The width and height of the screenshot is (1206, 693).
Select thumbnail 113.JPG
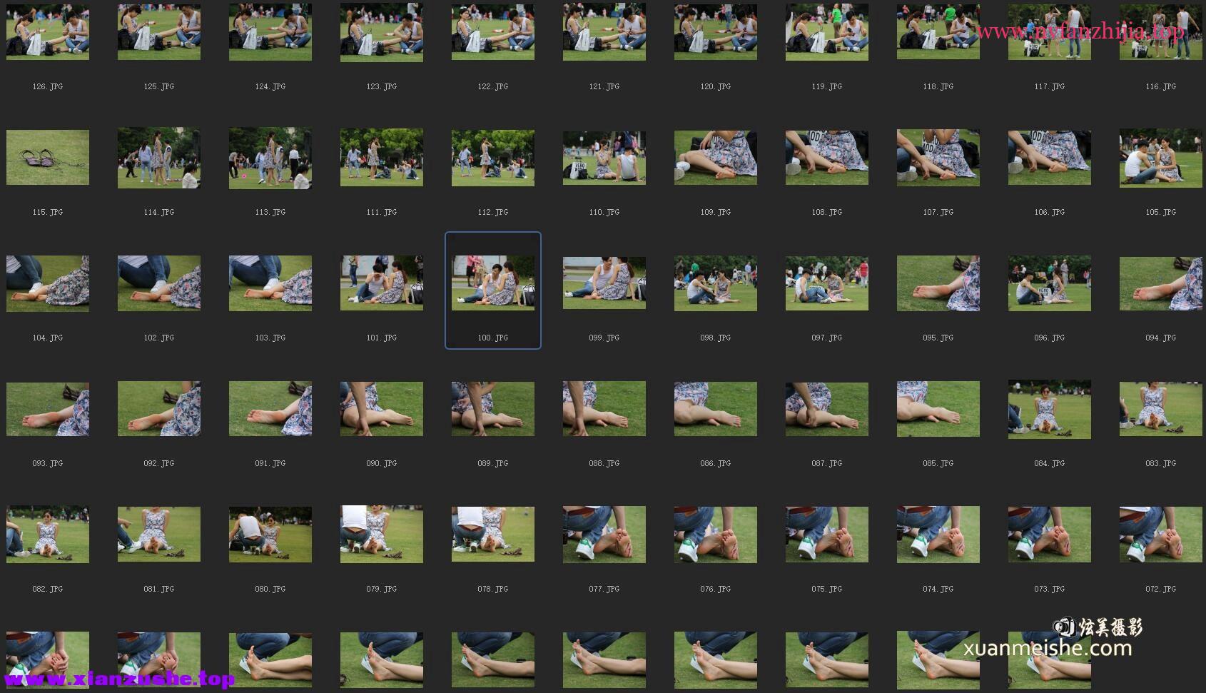(x=270, y=158)
